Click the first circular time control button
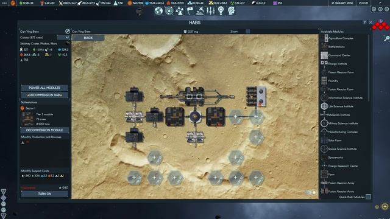This screenshot has width=390, height=219. (374, 9)
